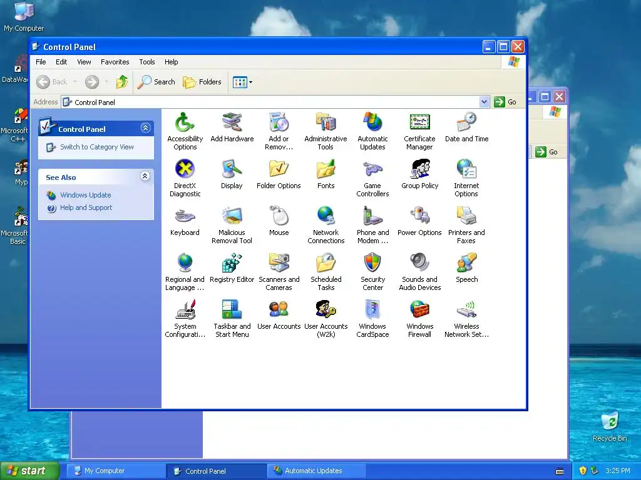Open the Tools menu
Viewport: 641px width, 480px height.
point(146,62)
